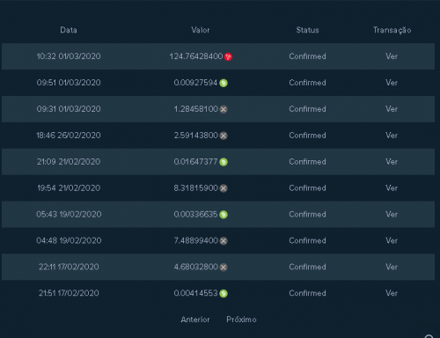Click the green coin icon beside 0.00927594

coord(224,83)
